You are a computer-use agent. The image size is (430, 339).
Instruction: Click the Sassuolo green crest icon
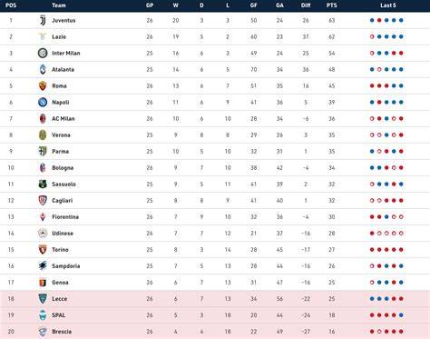pyautogui.click(x=43, y=184)
